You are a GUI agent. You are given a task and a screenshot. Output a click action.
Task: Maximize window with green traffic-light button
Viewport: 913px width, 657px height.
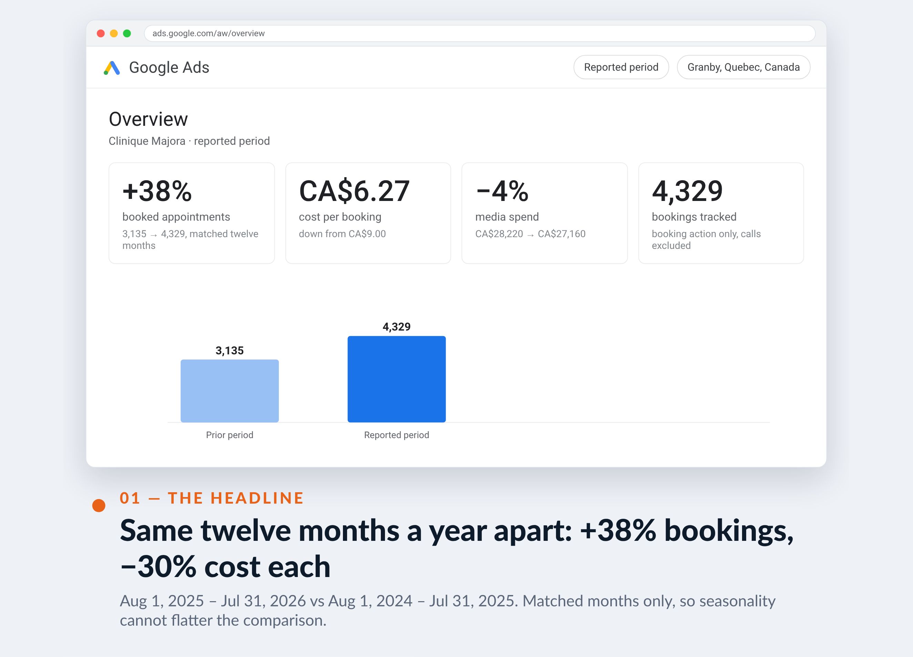[x=127, y=33]
